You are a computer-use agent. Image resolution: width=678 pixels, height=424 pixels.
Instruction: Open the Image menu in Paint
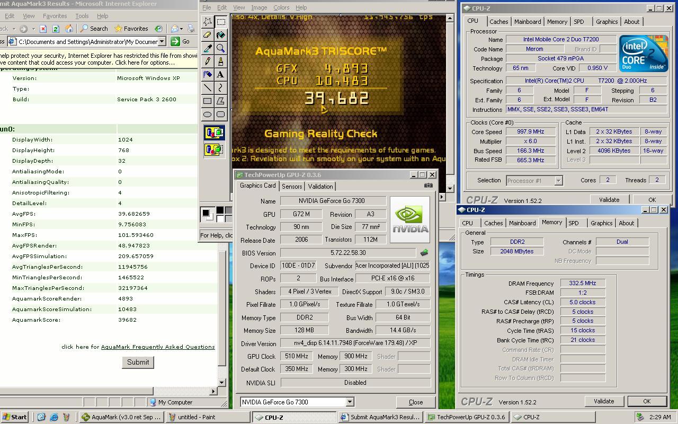pos(258,7)
